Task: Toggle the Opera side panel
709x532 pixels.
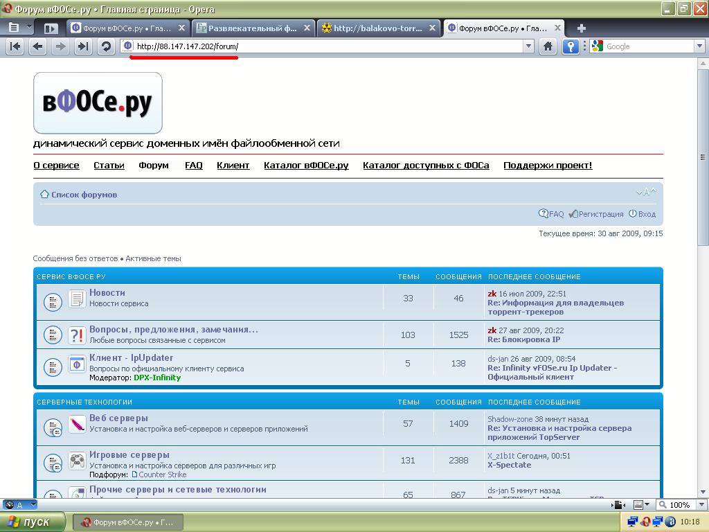Action: (51, 28)
